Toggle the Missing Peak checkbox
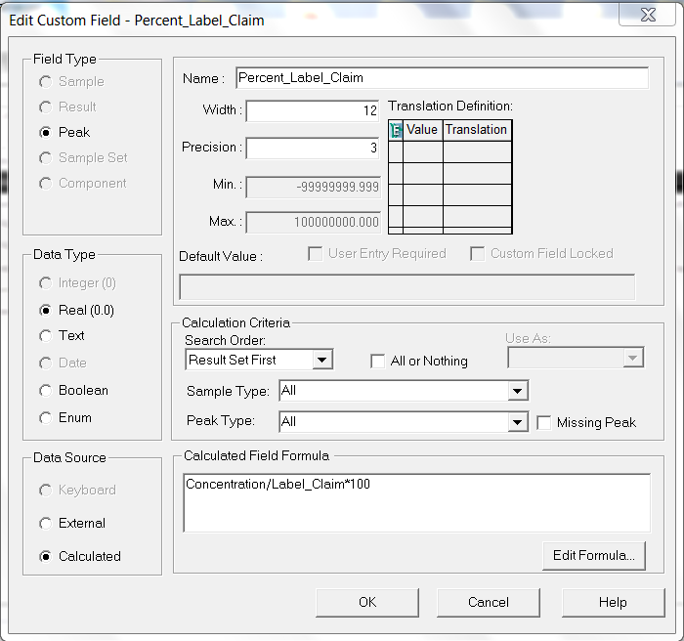The width and height of the screenshot is (684, 641). click(544, 423)
